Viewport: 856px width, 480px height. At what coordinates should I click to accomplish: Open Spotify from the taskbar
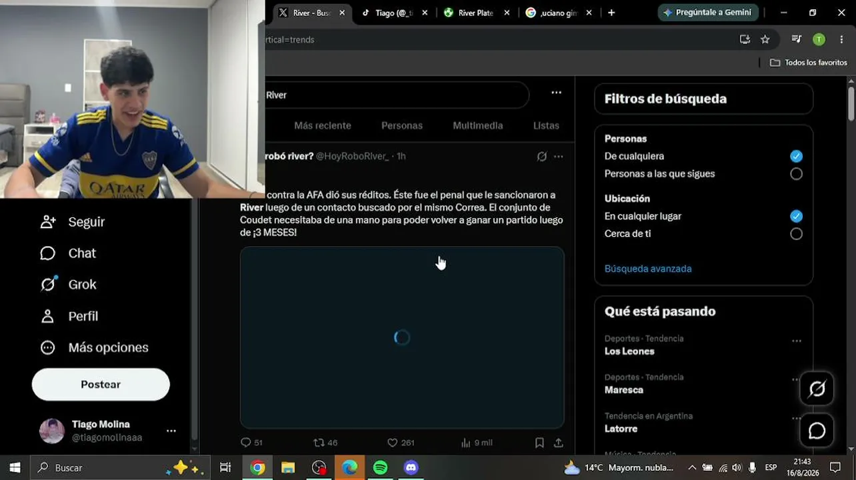[x=380, y=468]
